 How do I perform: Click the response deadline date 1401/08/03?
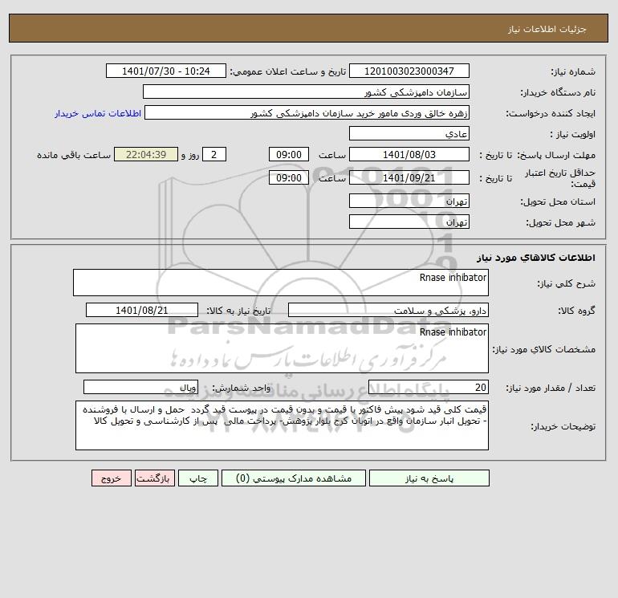coord(409,155)
